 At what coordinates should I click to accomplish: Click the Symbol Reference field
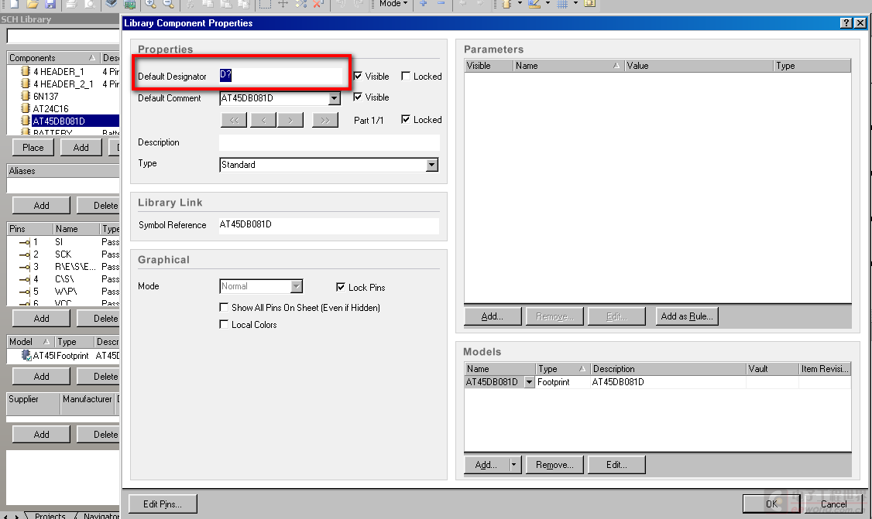coord(329,224)
